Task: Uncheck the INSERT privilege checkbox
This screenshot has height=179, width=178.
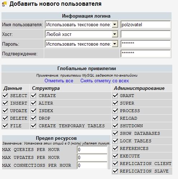Action: click(5, 103)
